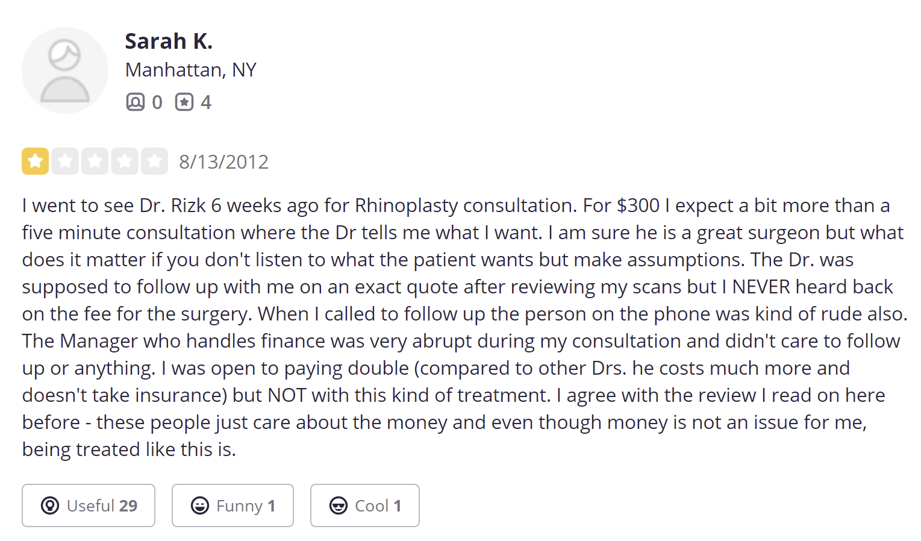Click the friends count number 0
This screenshot has height=541, width=921.
157,102
